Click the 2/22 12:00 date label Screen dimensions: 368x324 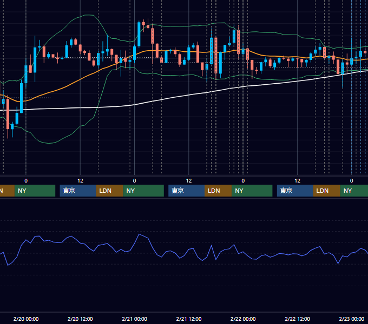pos(297,319)
